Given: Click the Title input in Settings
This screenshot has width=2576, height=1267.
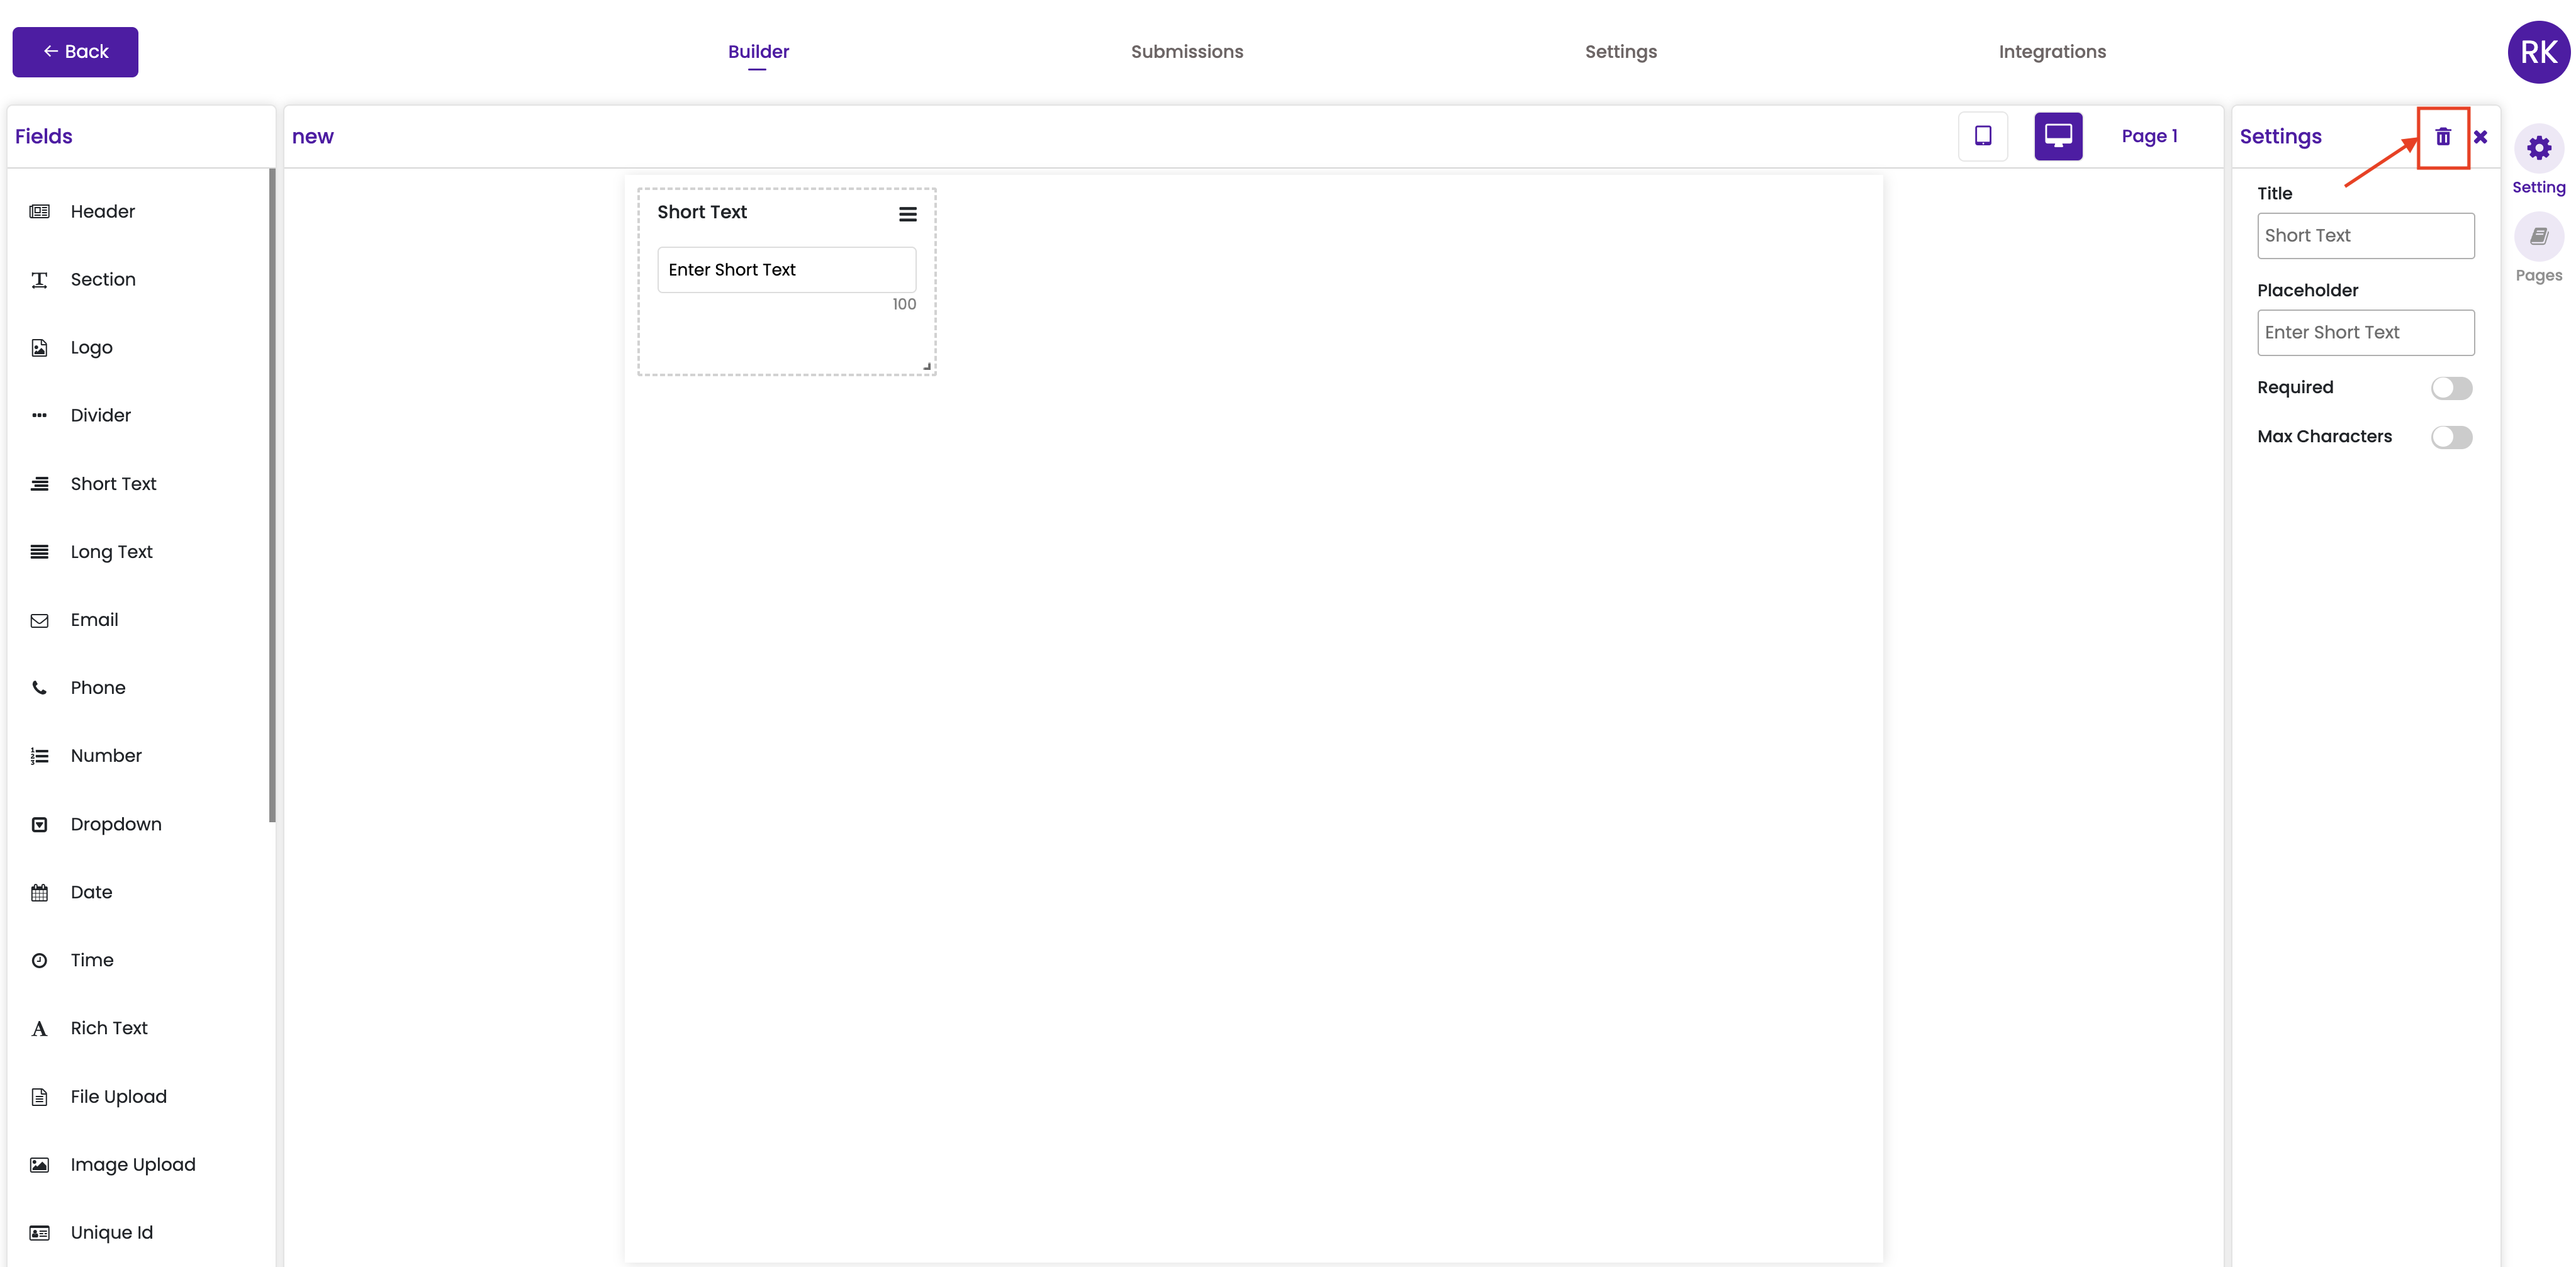Looking at the screenshot, I should click(x=2365, y=236).
